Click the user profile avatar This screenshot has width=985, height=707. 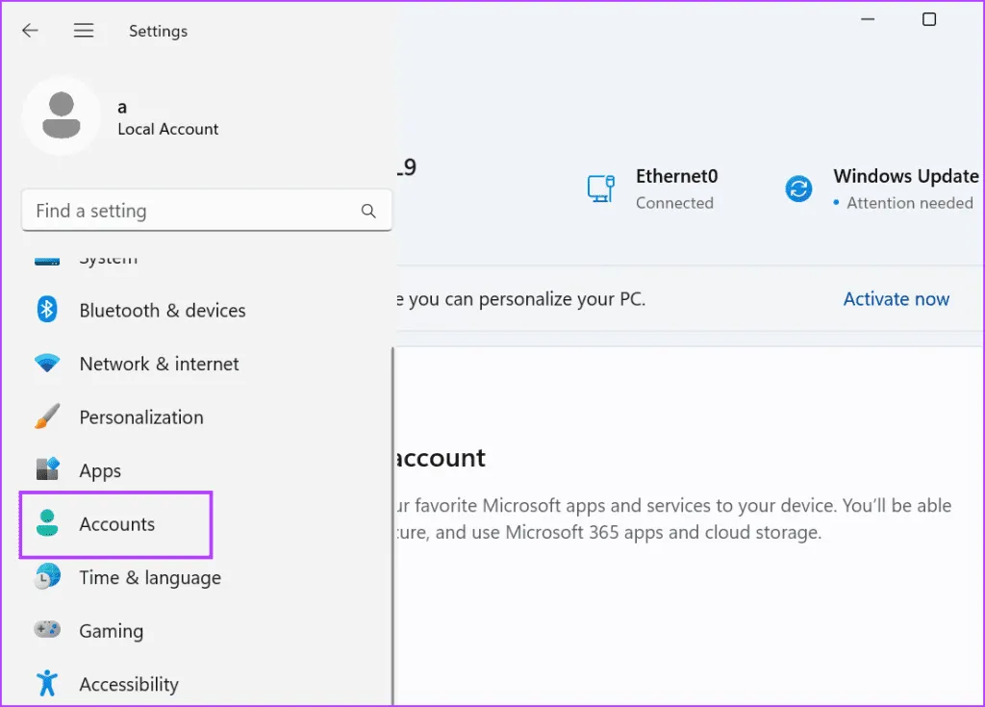coord(62,115)
